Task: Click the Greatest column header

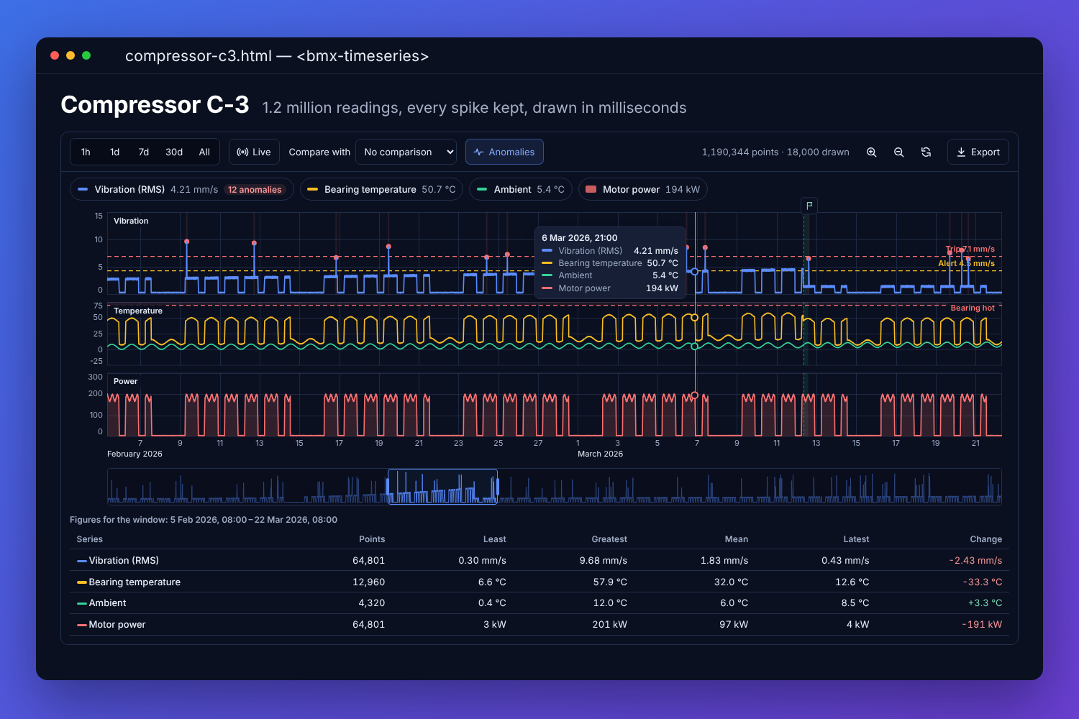Action: pyautogui.click(x=609, y=539)
